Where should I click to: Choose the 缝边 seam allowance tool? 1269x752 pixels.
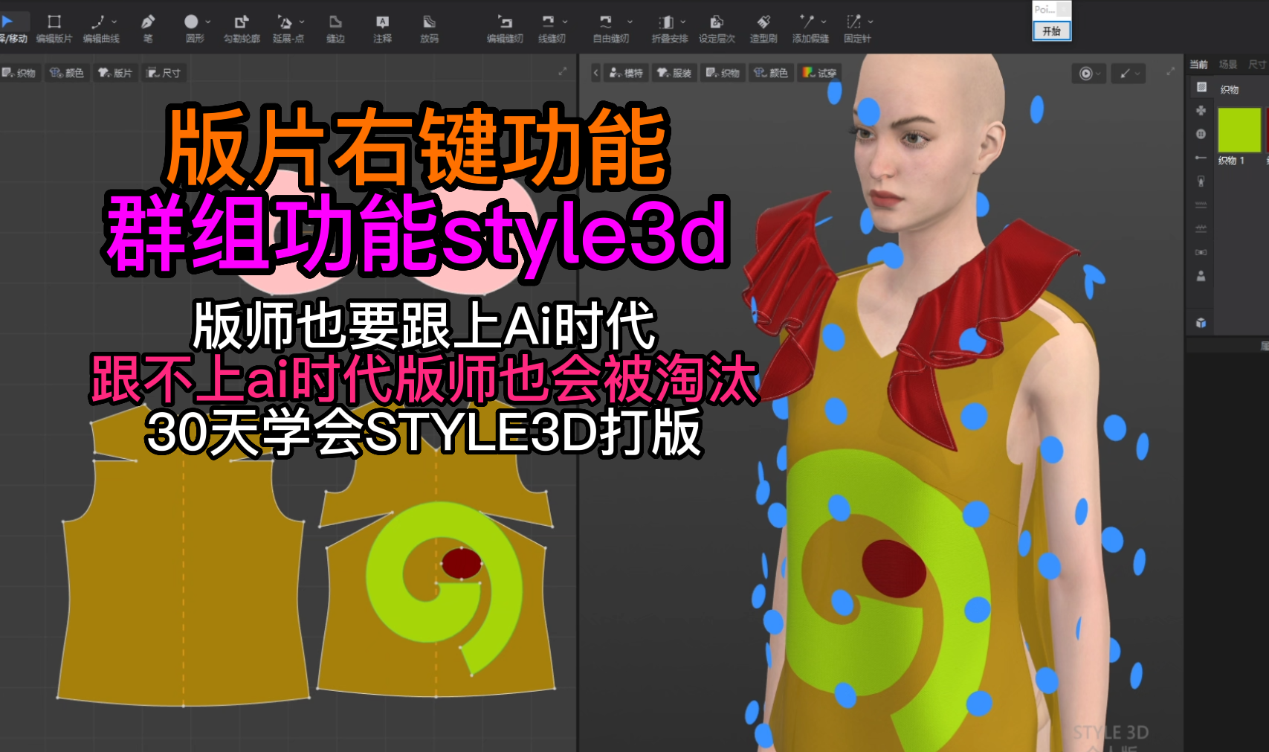[x=335, y=28]
